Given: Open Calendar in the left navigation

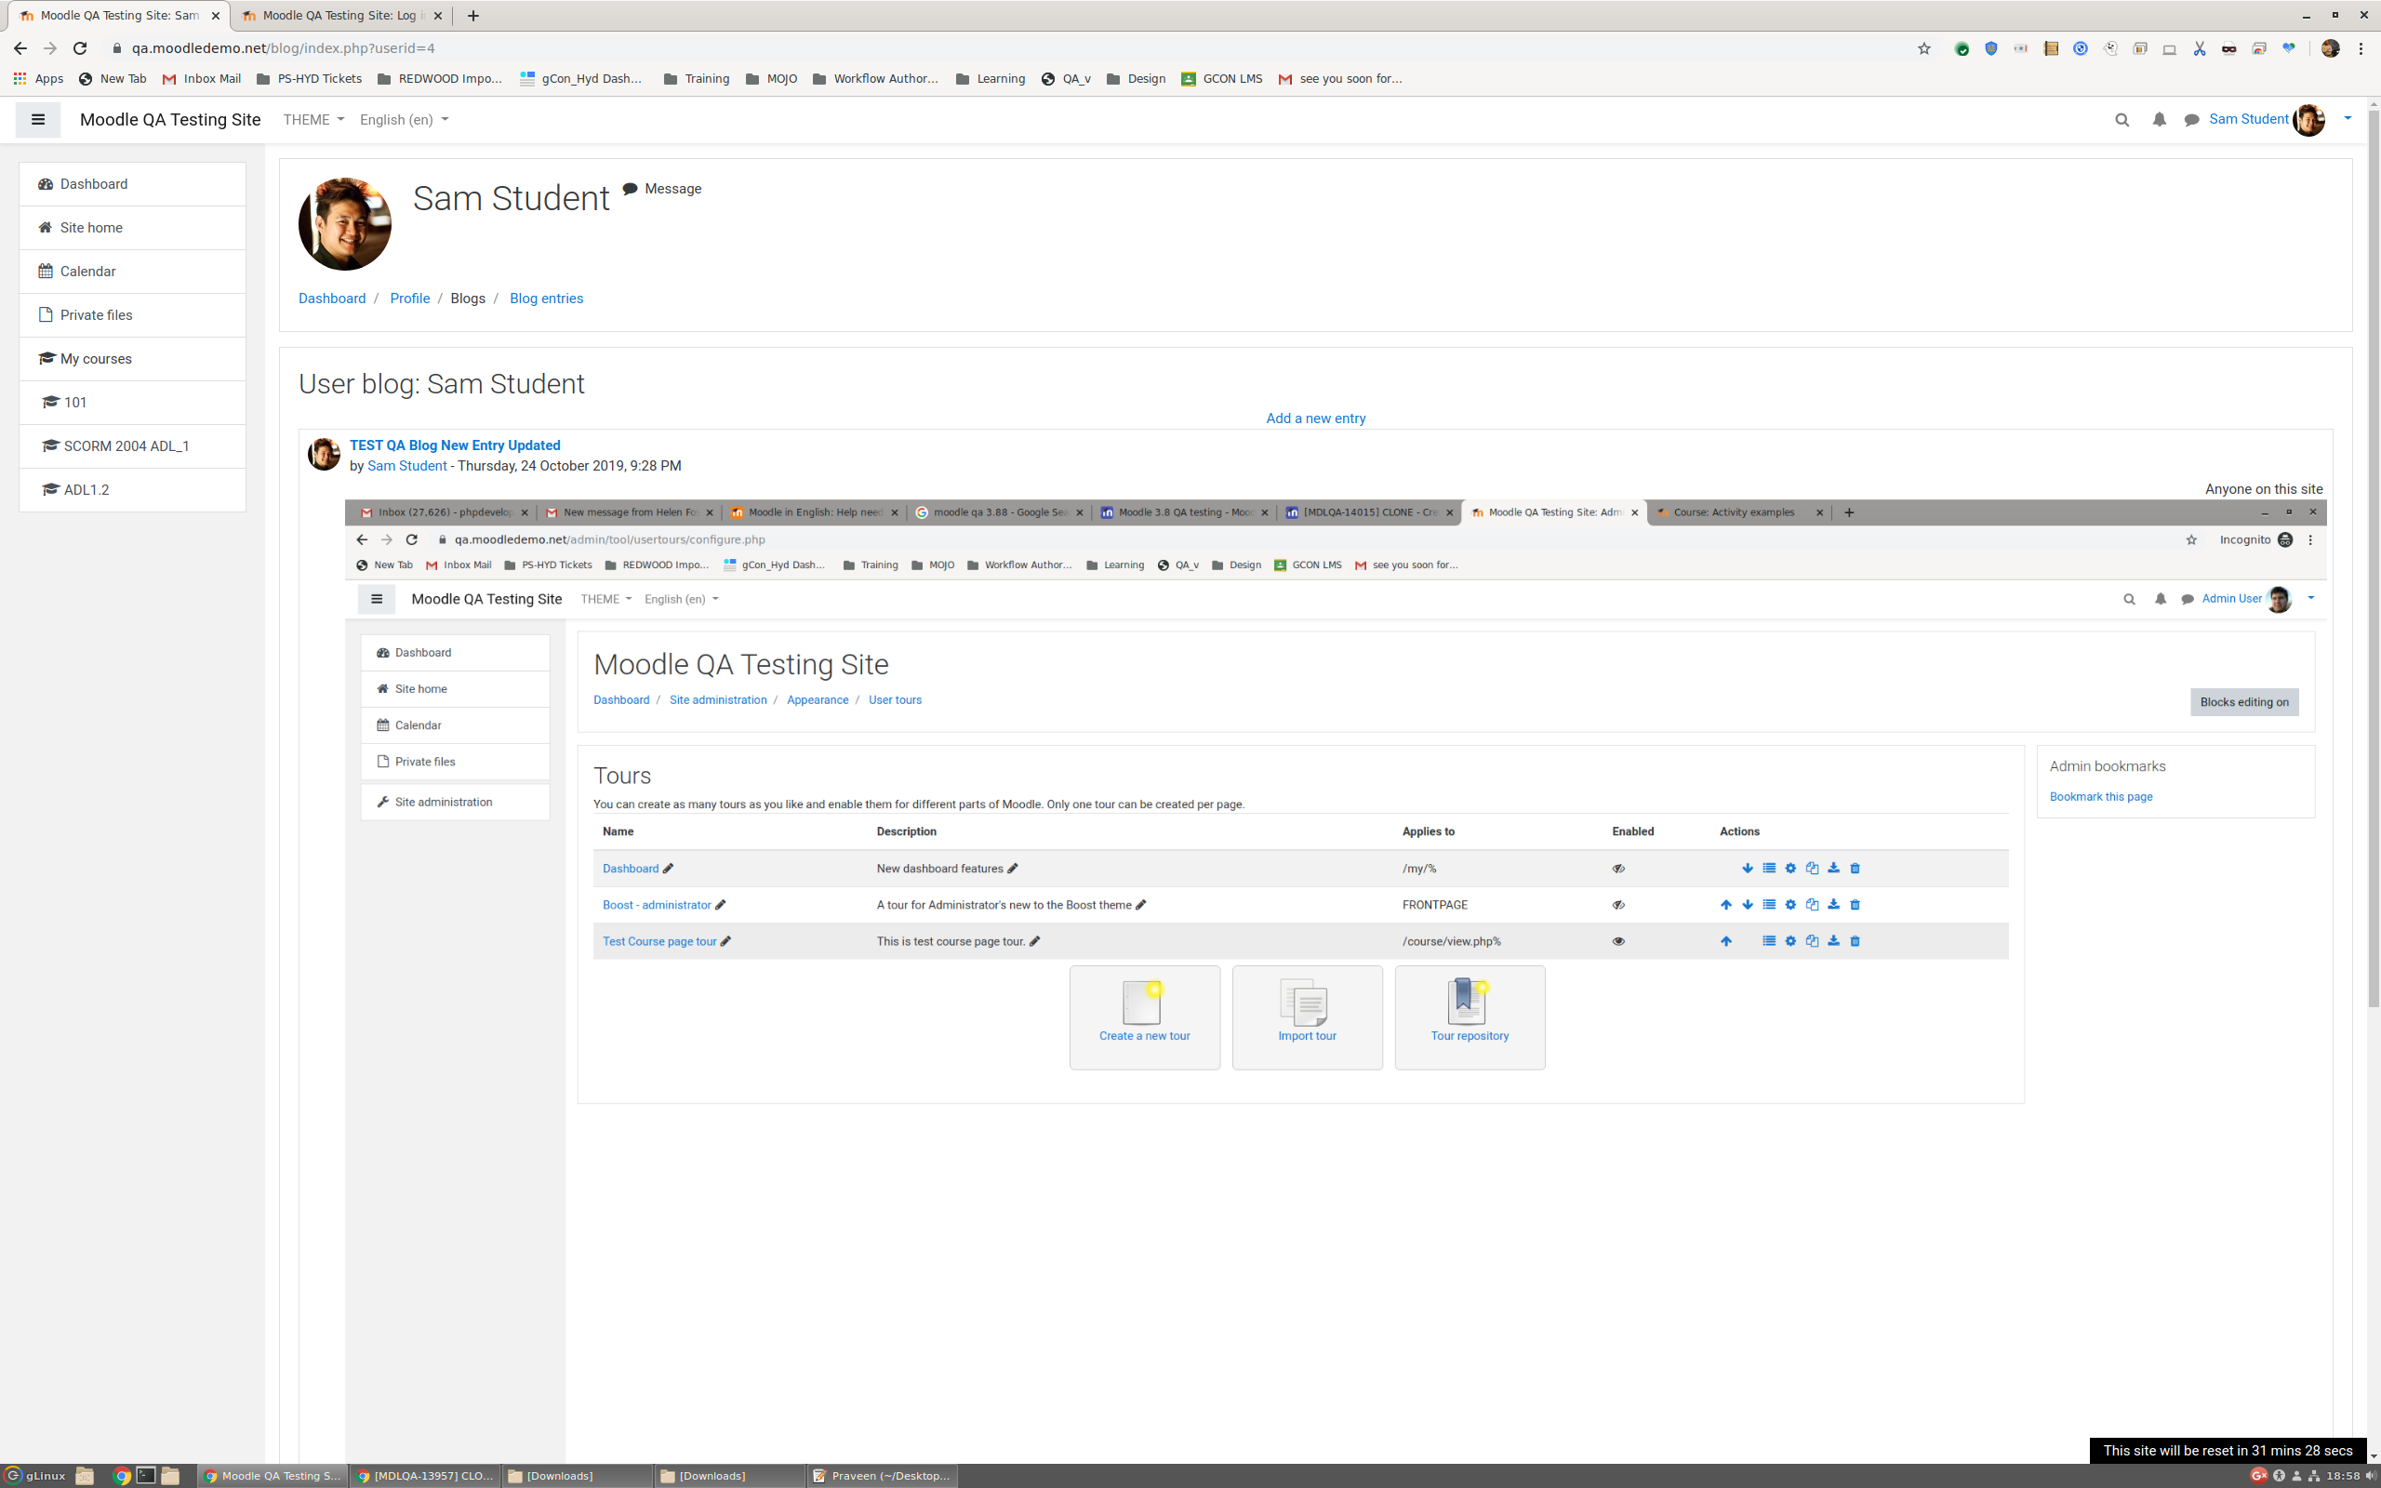Looking at the screenshot, I should click(132, 272).
